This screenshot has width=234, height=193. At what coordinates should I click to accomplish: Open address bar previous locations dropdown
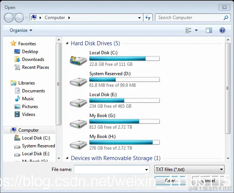pos(139,18)
